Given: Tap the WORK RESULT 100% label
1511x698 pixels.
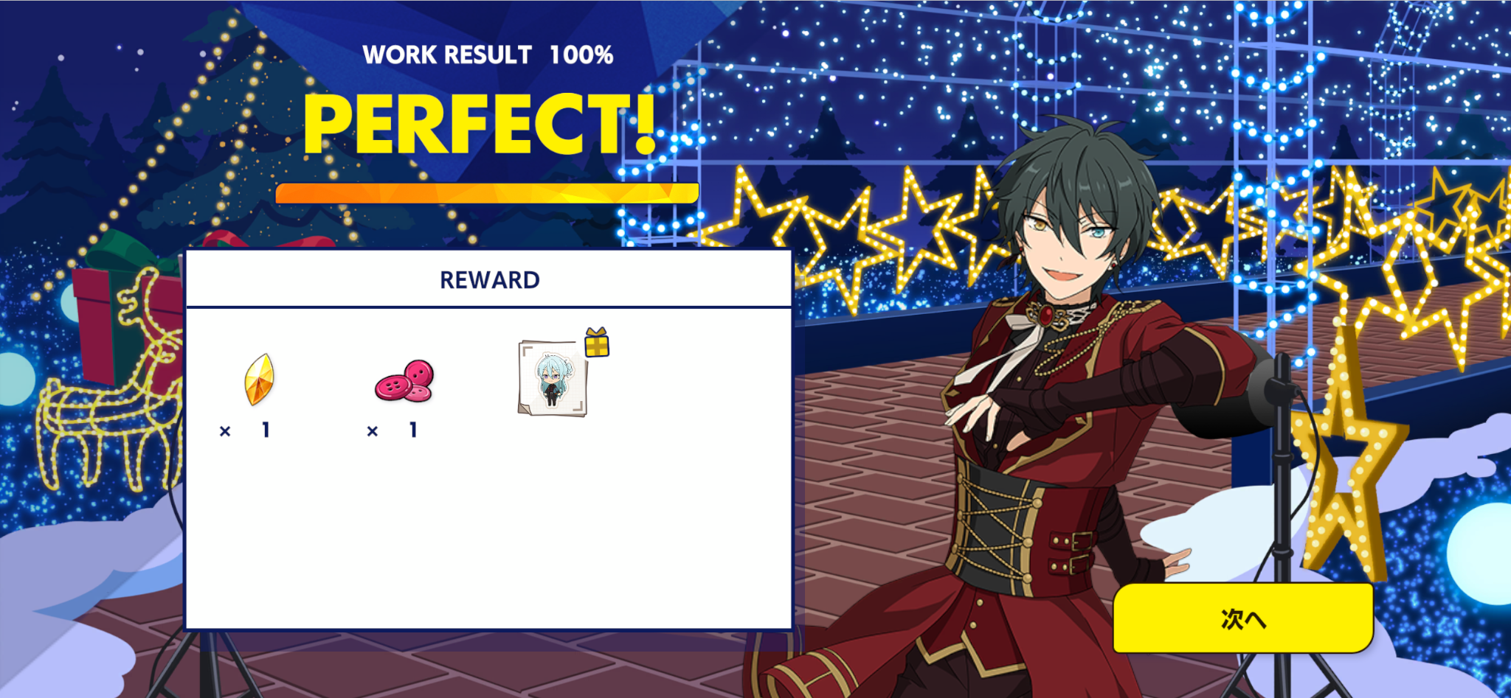Looking at the screenshot, I should tap(488, 55).
